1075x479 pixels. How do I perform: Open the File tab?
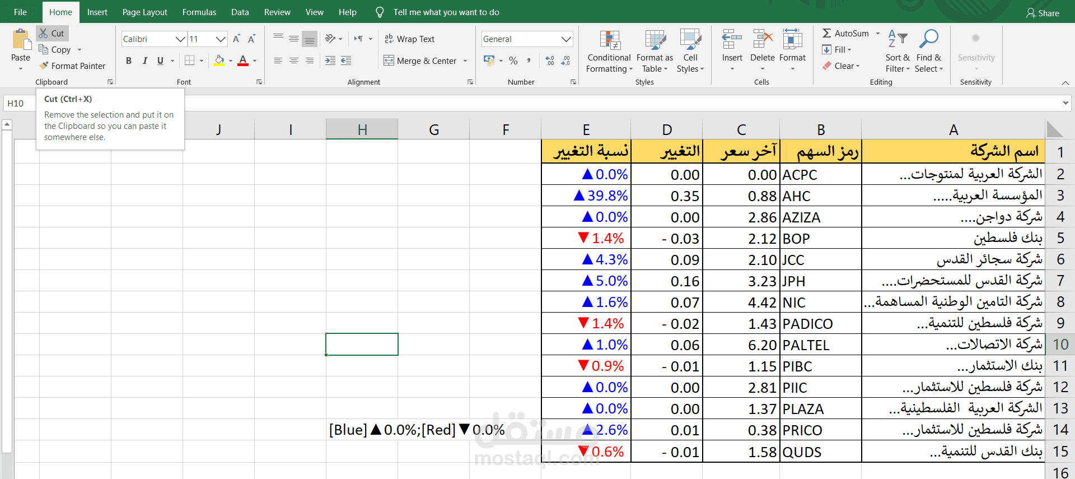click(x=20, y=12)
